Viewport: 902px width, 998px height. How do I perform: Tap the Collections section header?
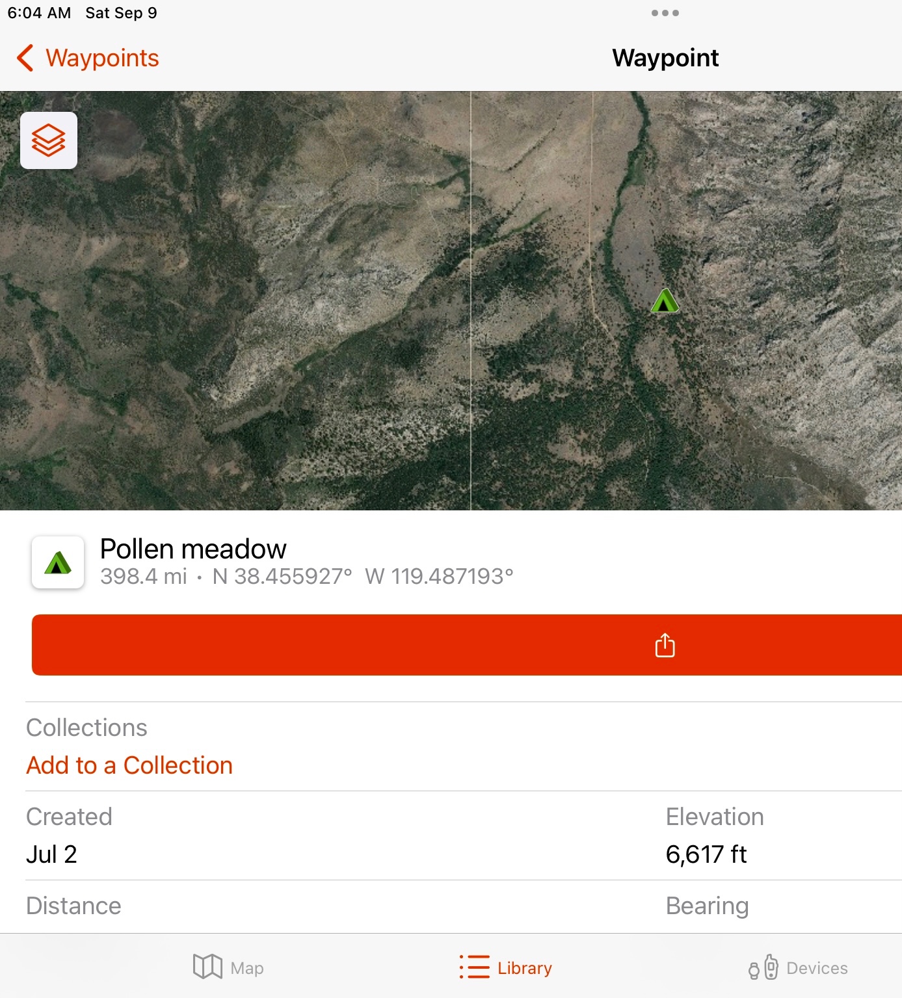click(x=86, y=728)
